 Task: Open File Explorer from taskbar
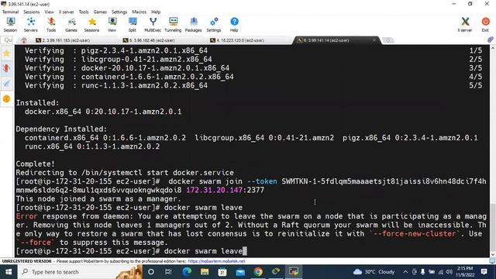click(x=205, y=272)
